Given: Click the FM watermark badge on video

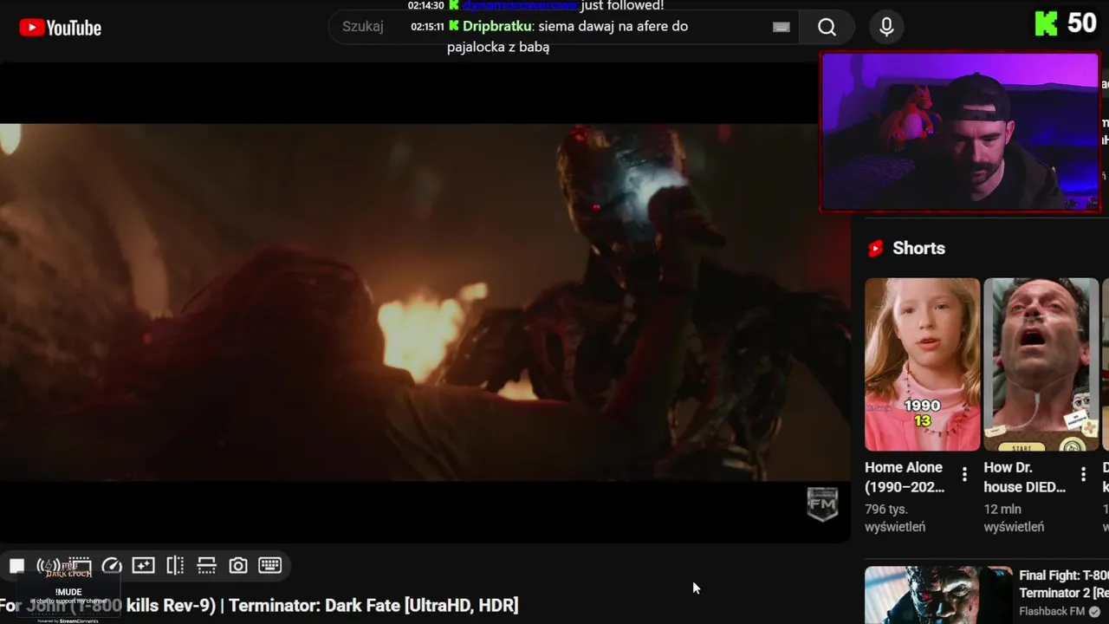Looking at the screenshot, I should (x=822, y=504).
